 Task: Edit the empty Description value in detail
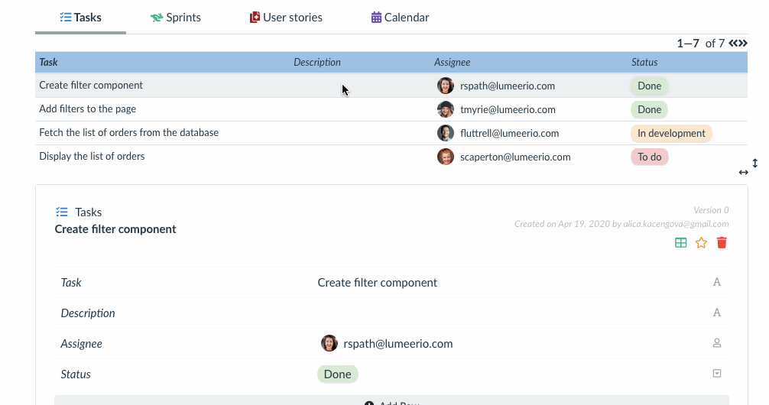[x=510, y=313]
